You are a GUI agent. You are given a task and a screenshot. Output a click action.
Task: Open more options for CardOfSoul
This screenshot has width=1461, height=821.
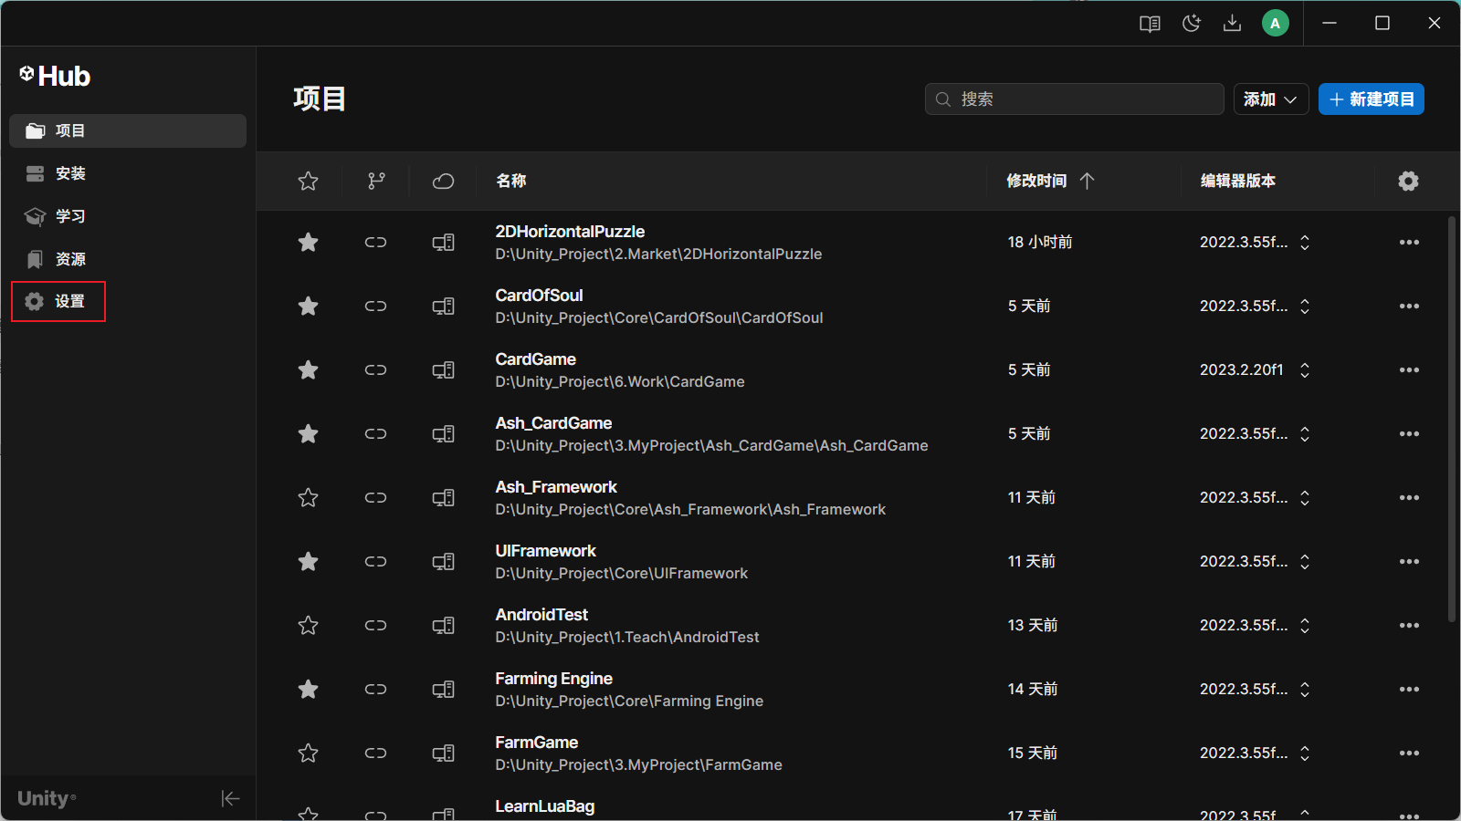coord(1409,307)
